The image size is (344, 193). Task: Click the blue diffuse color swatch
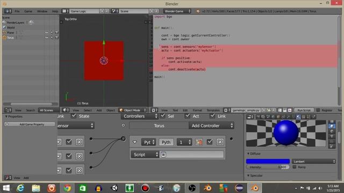(268, 161)
